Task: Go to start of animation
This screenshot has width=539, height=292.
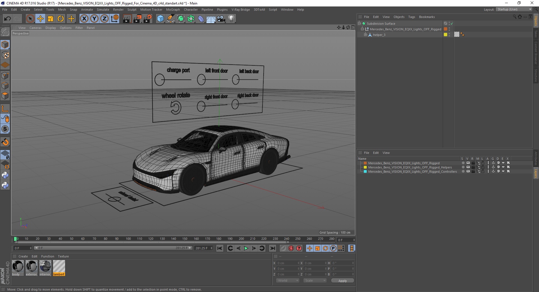Action: [x=220, y=248]
